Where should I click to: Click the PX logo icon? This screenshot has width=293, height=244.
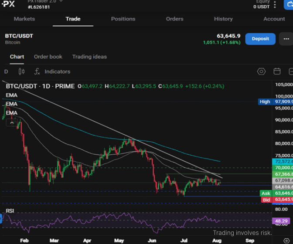pos(8,3)
